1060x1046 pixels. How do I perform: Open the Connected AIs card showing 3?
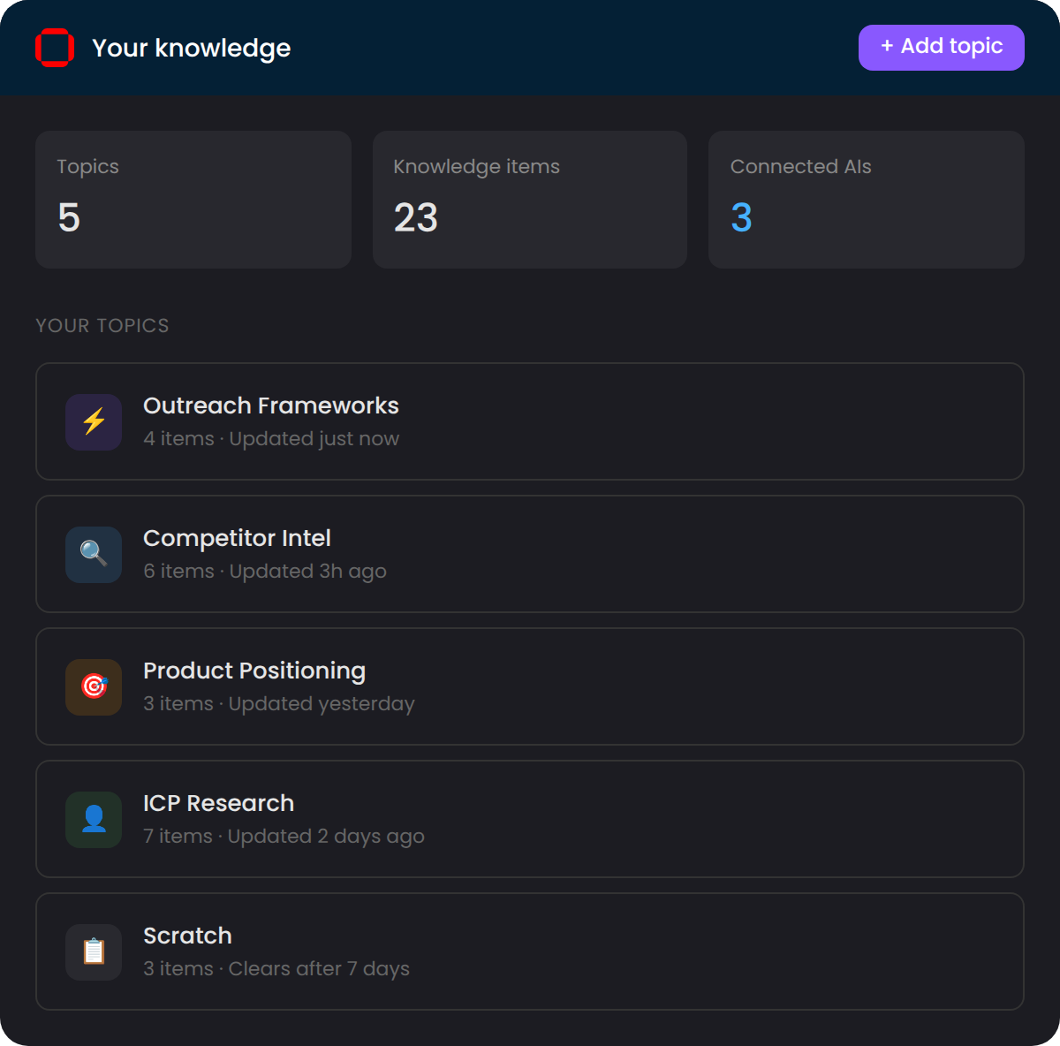coord(866,199)
